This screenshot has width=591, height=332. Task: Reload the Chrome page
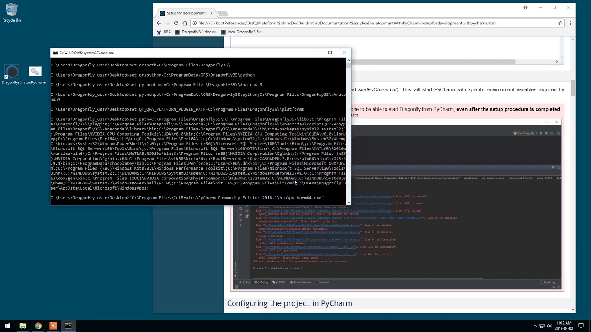click(x=176, y=23)
